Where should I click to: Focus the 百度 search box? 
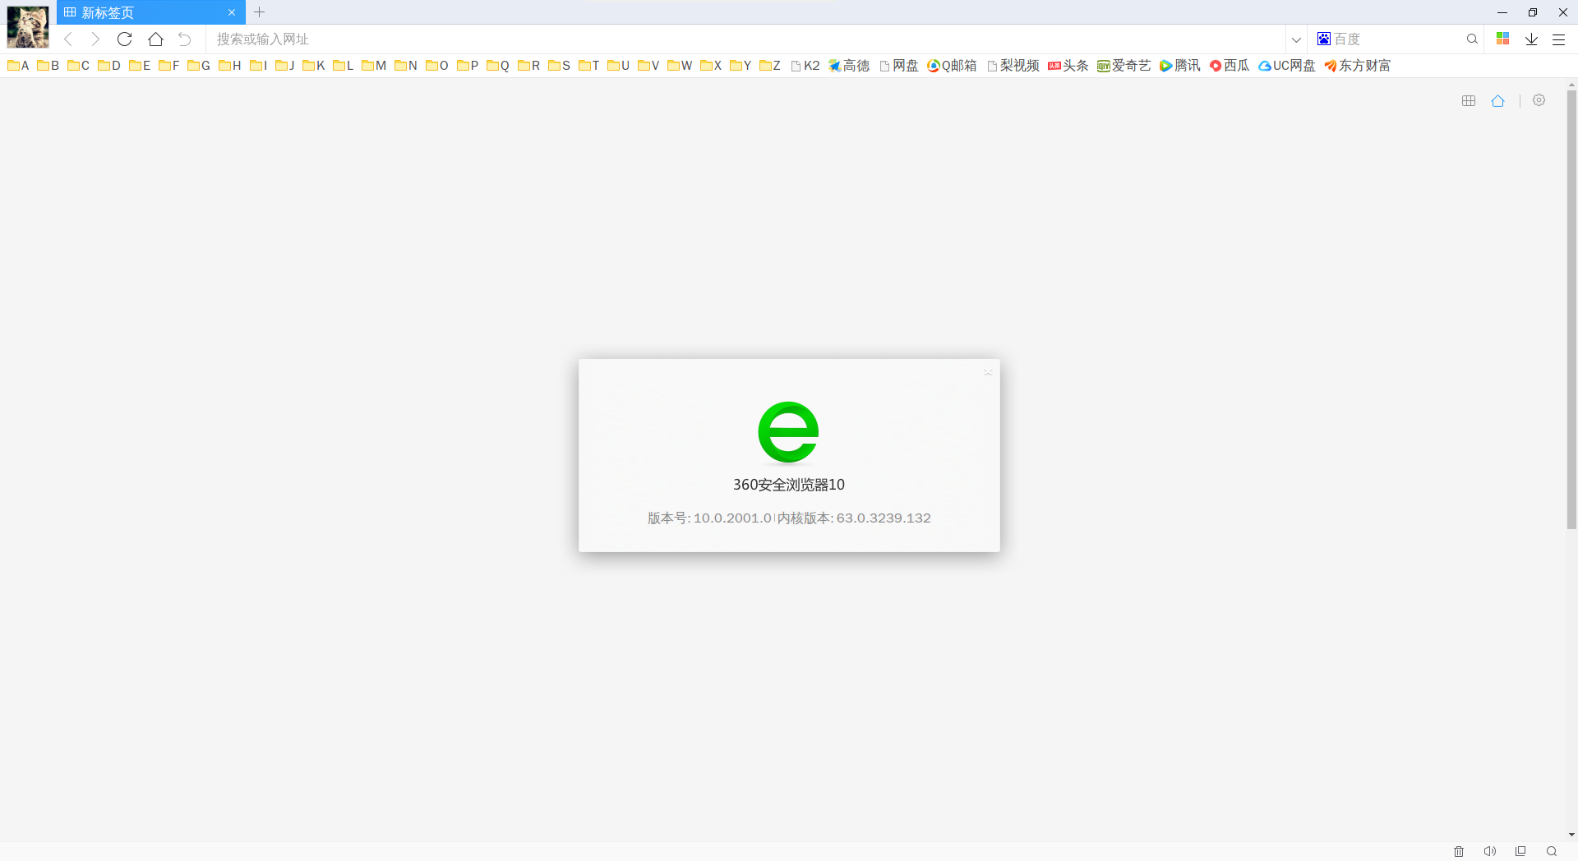pyautogui.click(x=1397, y=39)
